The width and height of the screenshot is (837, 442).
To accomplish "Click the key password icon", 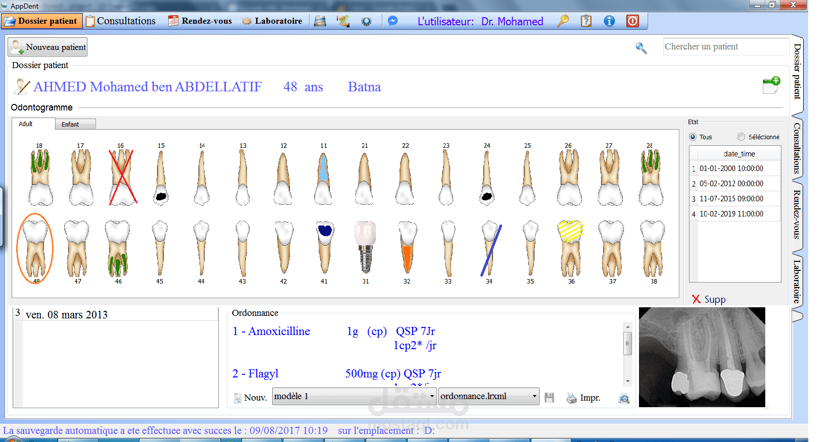I will click(x=563, y=21).
